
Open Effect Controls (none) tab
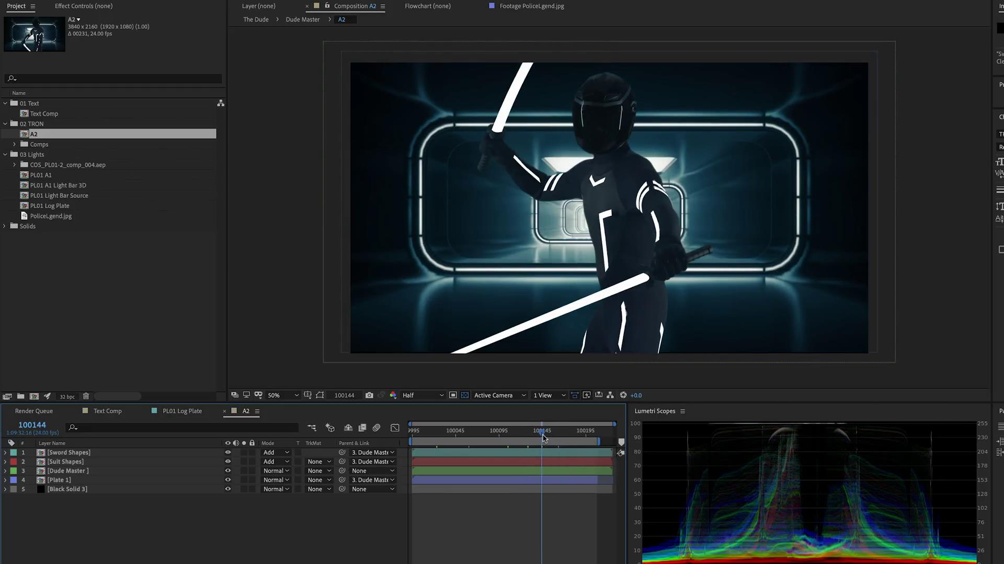(84, 6)
